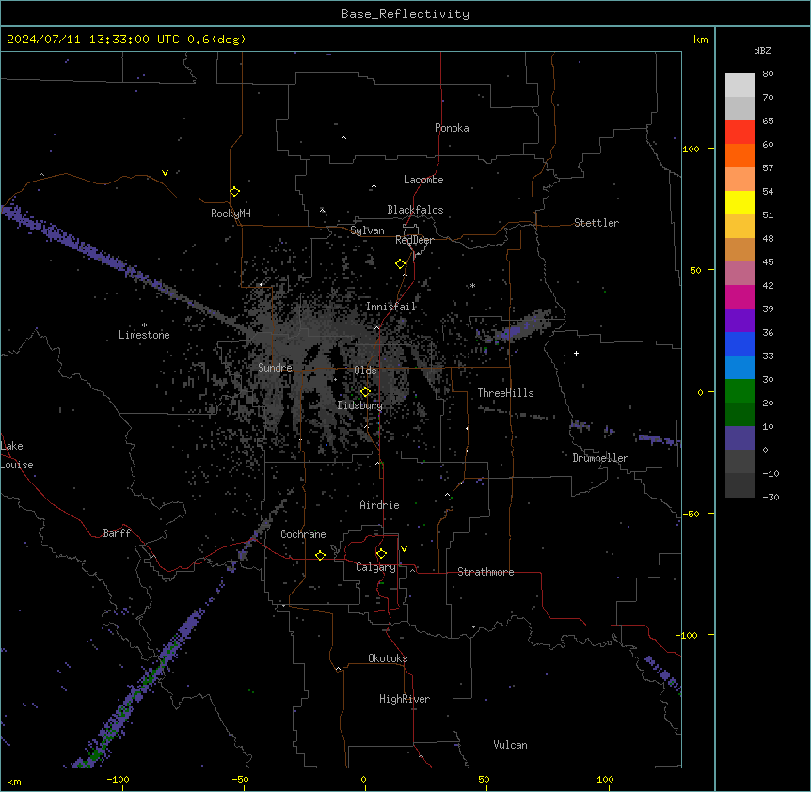
Task: Select the 54 dBZ yellow color swatch
Action: (739, 202)
